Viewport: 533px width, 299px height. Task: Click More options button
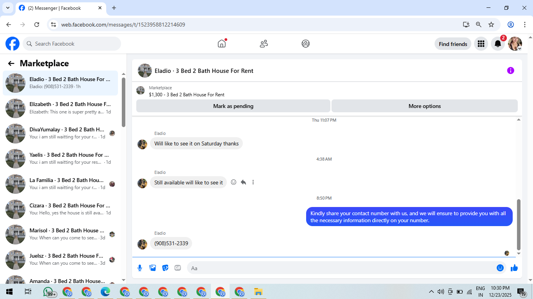(x=424, y=106)
